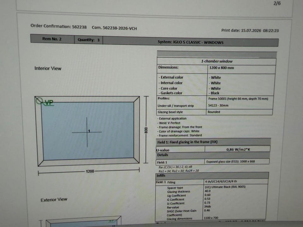Select the Dimensions 1200 x 800 mm value
Viewport: 303px width, 227px height.
222,68
